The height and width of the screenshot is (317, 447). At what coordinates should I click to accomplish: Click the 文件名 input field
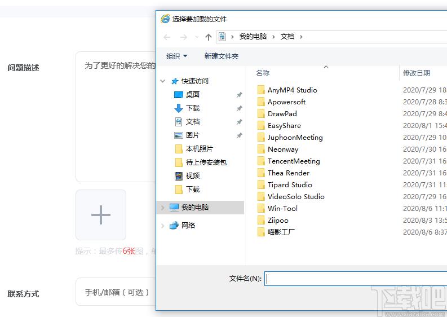356,279
